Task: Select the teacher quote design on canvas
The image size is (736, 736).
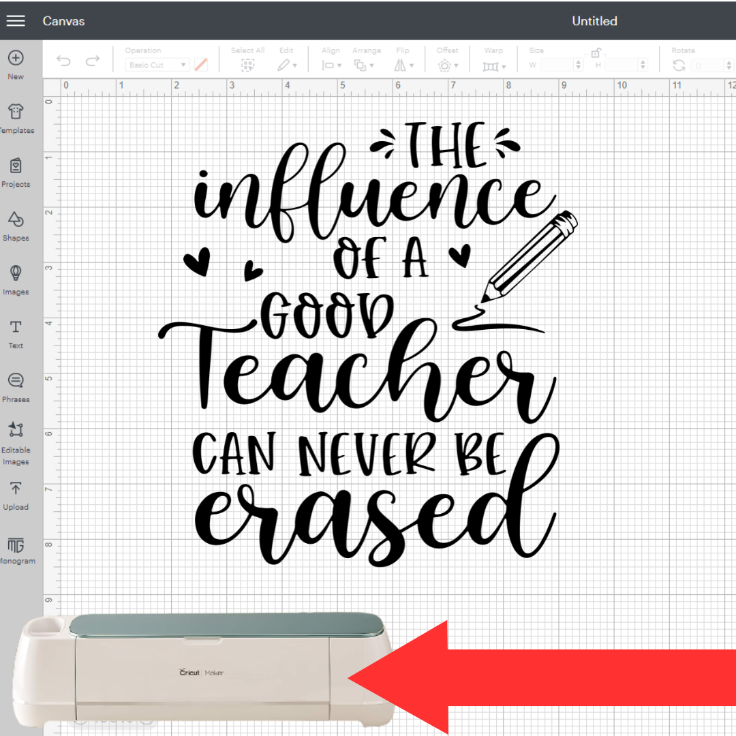Action: click(x=369, y=343)
